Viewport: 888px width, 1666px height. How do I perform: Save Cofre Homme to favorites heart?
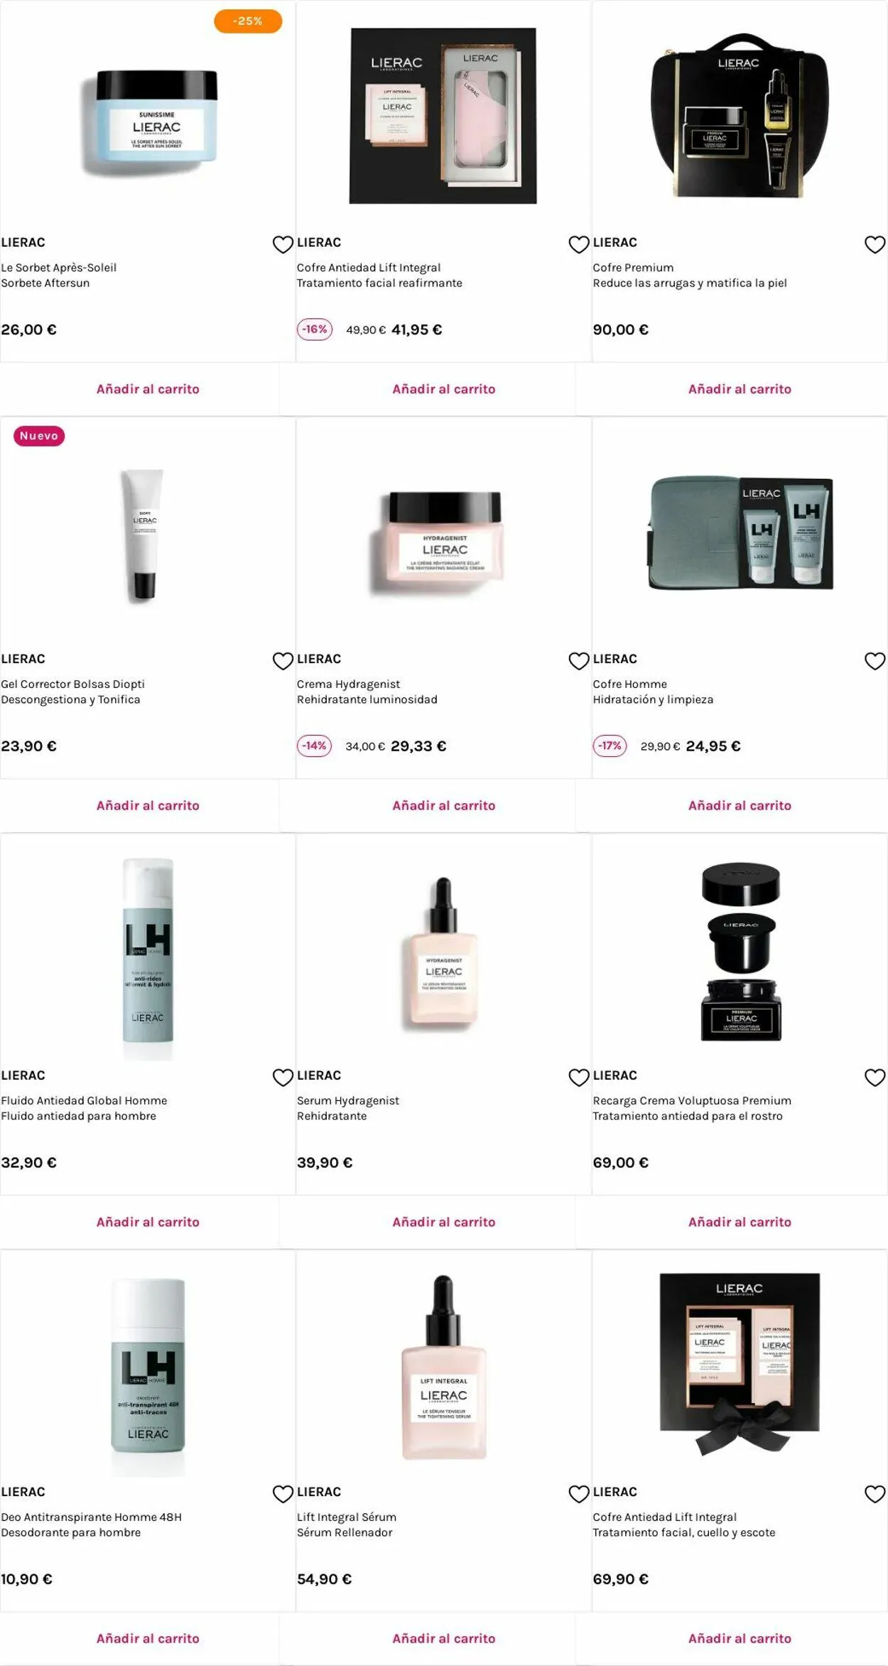click(875, 661)
